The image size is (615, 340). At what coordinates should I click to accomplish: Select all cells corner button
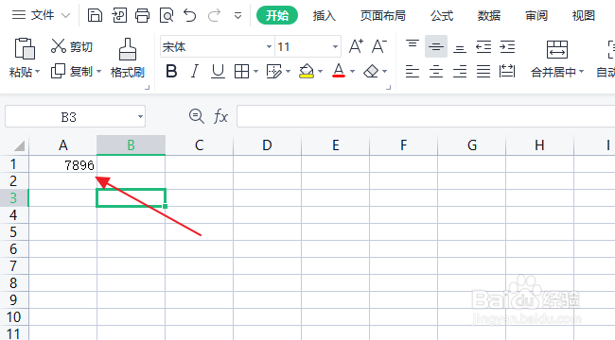click(x=19, y=145)
